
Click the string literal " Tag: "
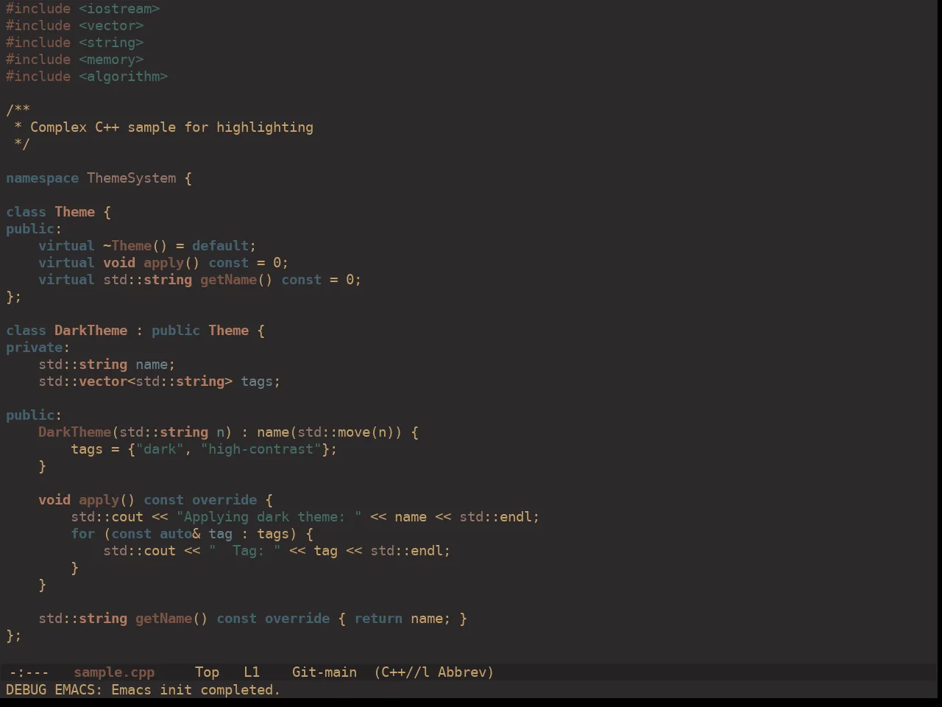click(x=244, y=551)
